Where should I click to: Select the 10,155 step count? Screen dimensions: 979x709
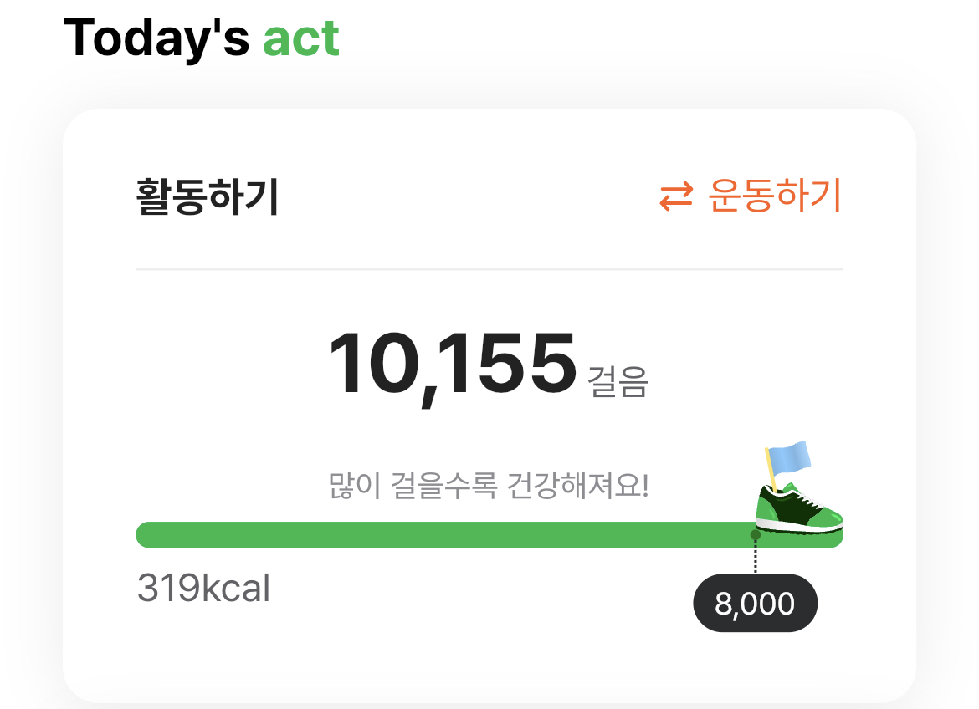[452, 365]
